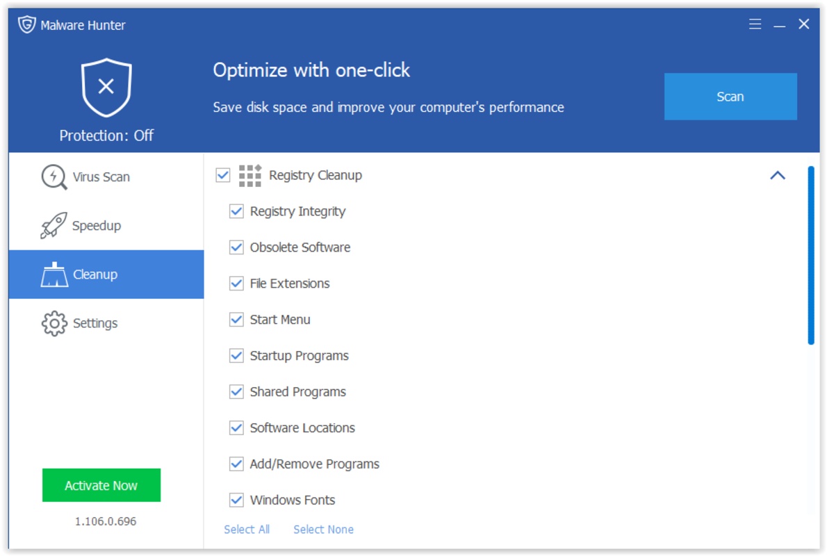Click the Shared Programs label
This screenshot has height=556, width=827.
[298, 392]
